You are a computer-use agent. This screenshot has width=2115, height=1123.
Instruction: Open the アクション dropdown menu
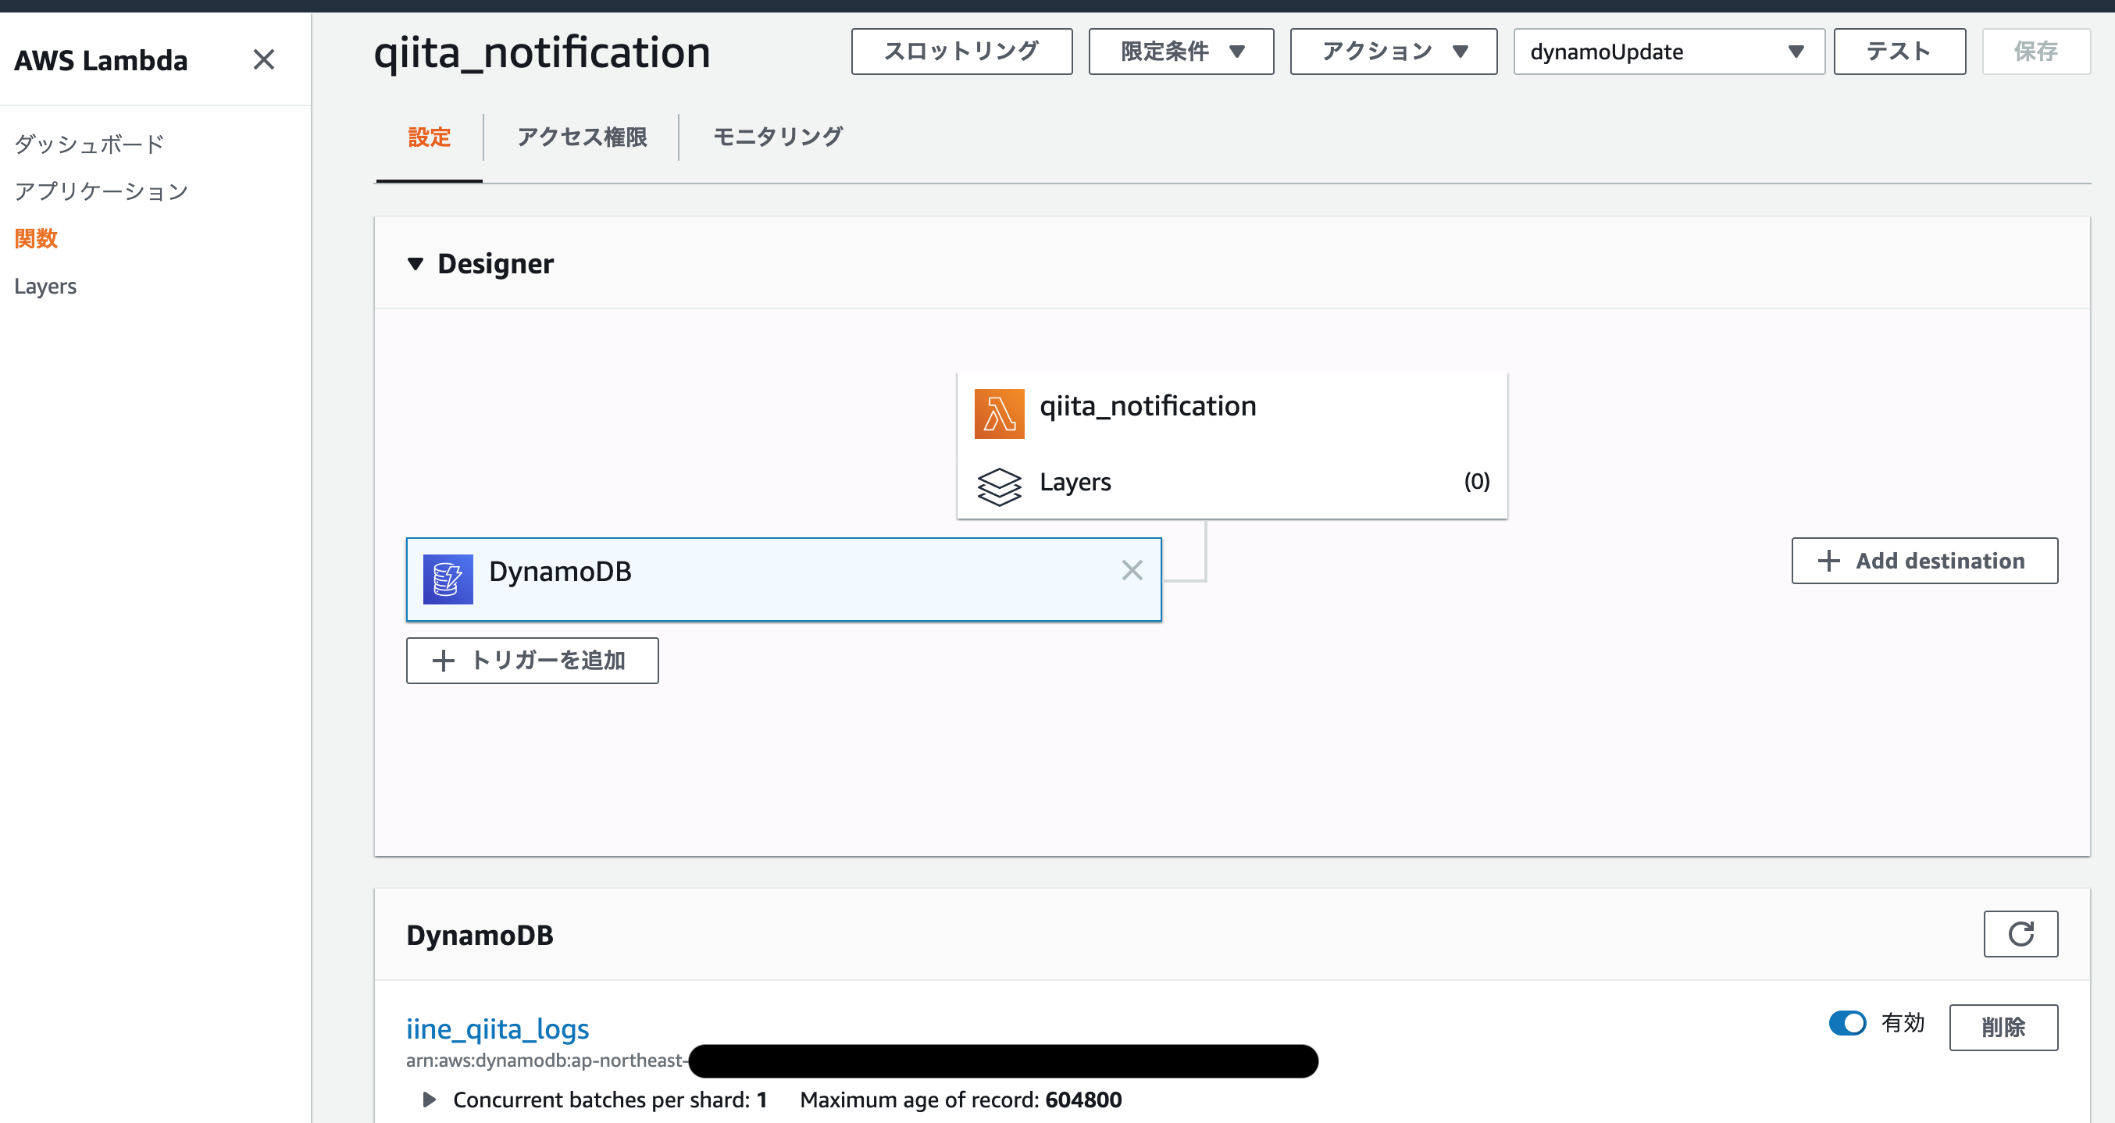[x=1393, y=52]
